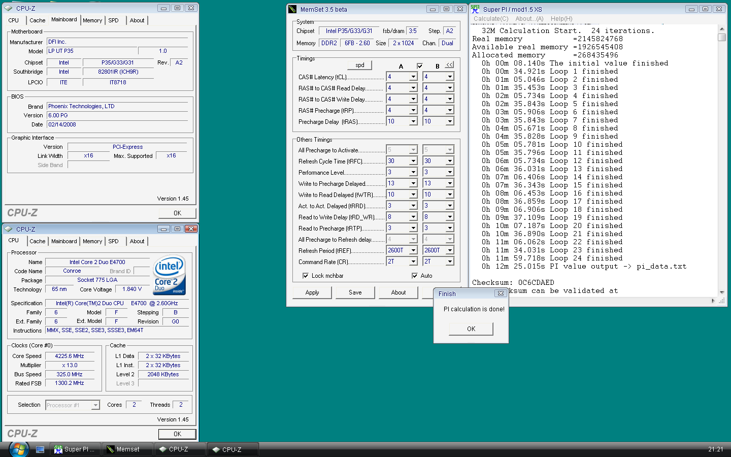Open the About menu in Super PI
Viewport: 731px width, 457px height.
[x=529, y=19]
